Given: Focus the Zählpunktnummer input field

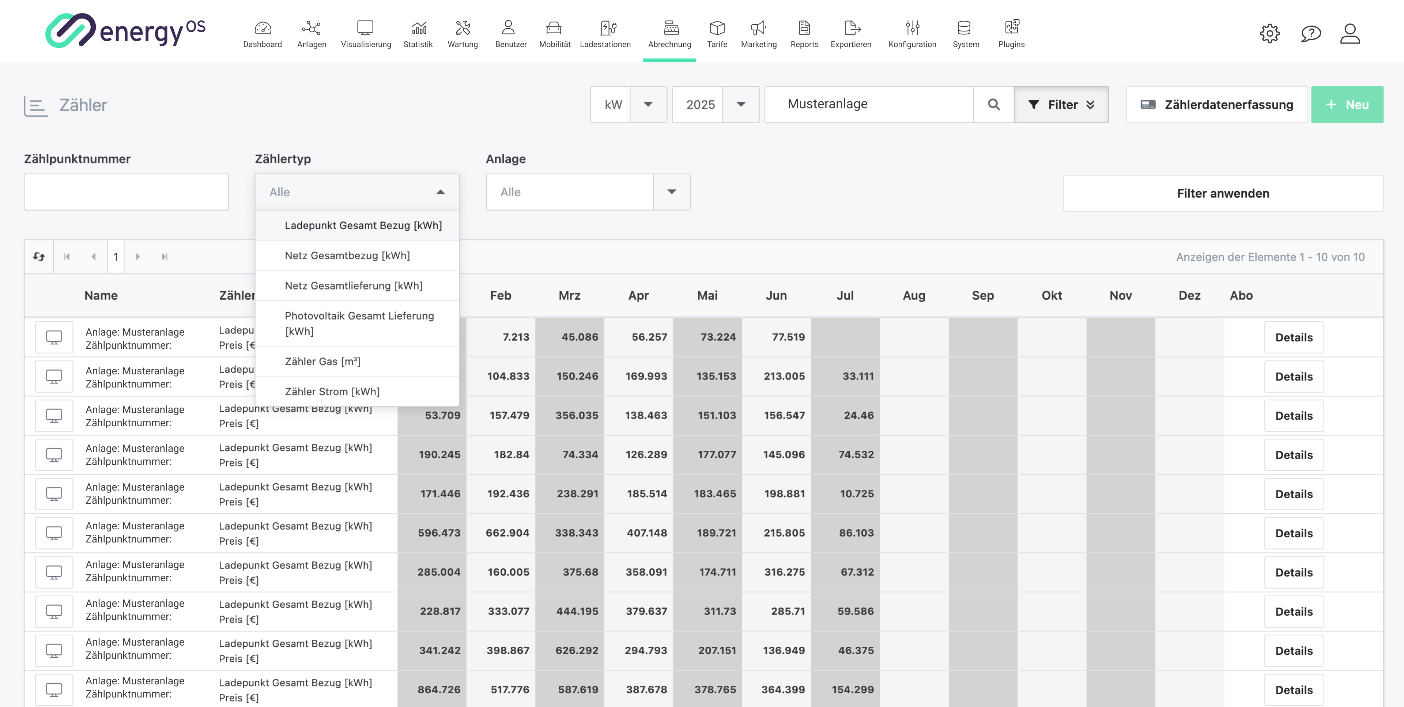Looking at the screenshot, I should (126, 192).
